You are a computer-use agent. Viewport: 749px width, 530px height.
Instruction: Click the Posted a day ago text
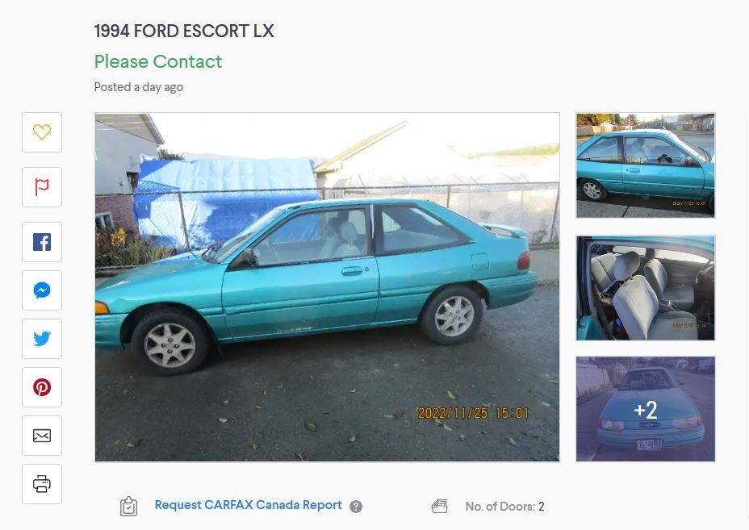(139, 87)
